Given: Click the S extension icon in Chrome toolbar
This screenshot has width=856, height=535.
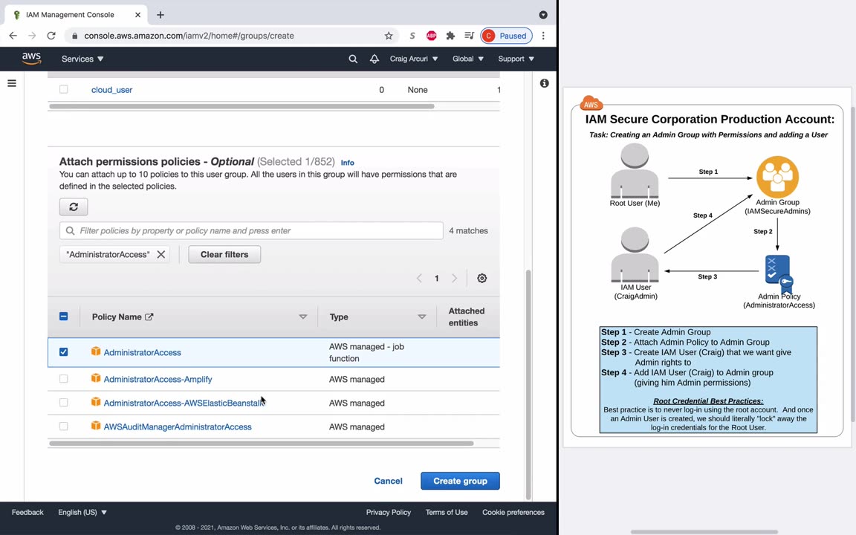Looking at the screenshot, I should tap(412, 36).
